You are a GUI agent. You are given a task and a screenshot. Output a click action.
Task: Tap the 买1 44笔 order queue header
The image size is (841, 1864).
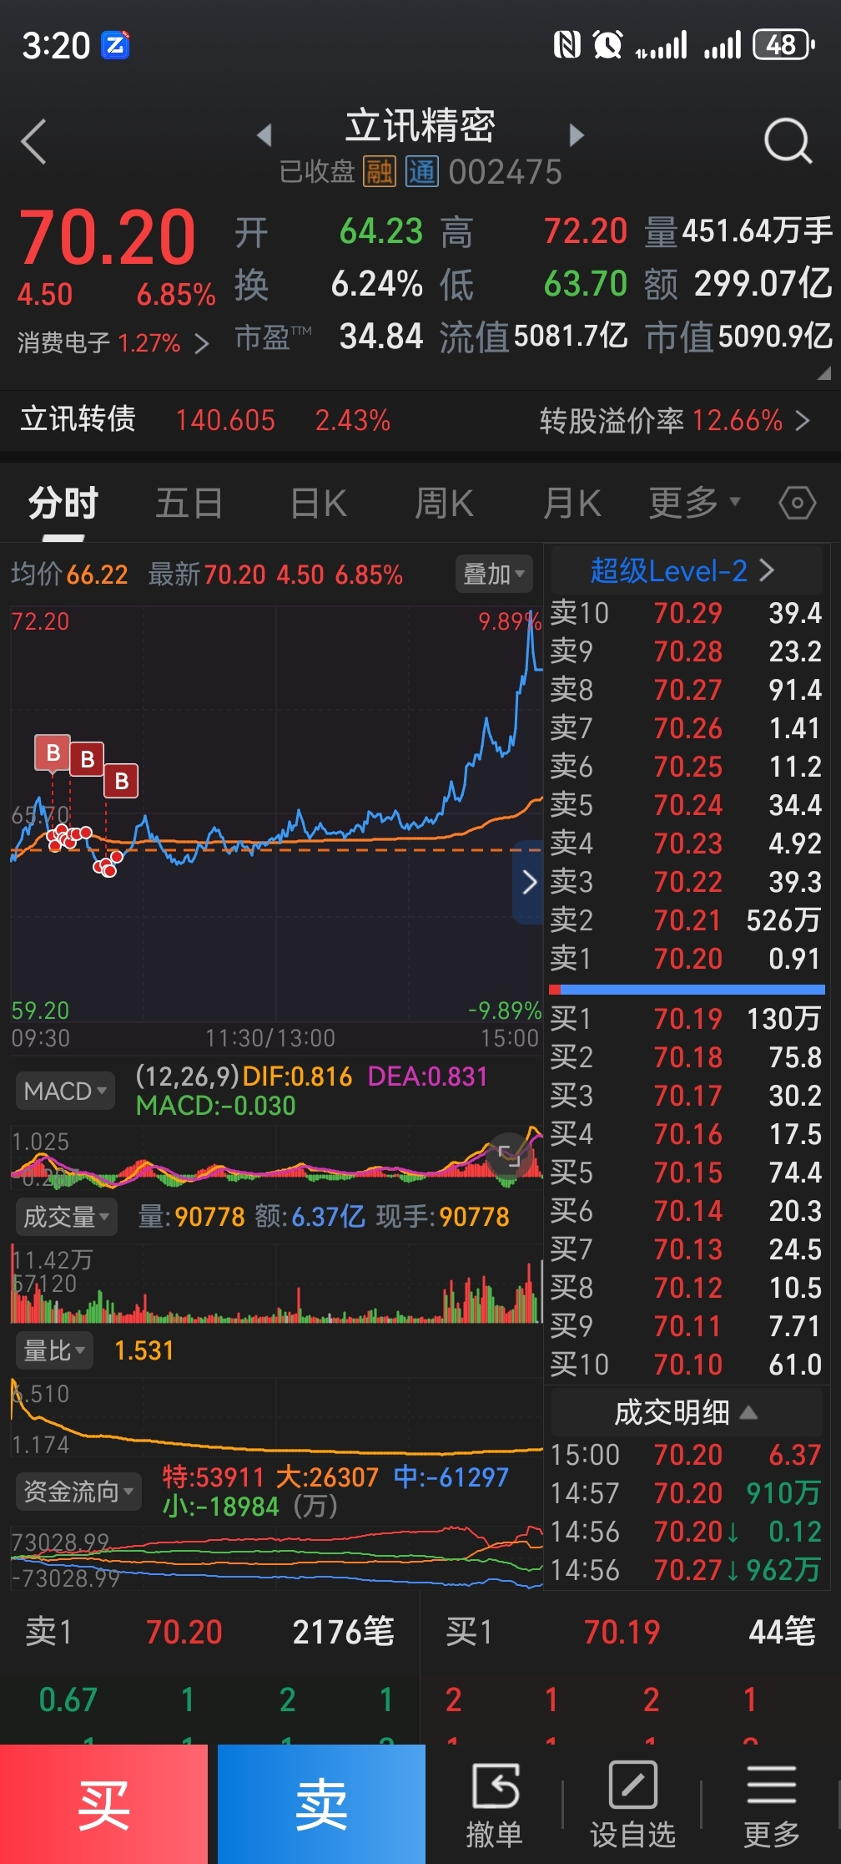[630, 1632]
